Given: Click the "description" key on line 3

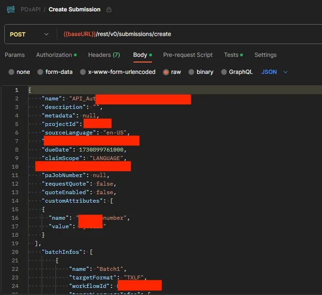Looking at the screenshot, I should [x=63, y=107].
